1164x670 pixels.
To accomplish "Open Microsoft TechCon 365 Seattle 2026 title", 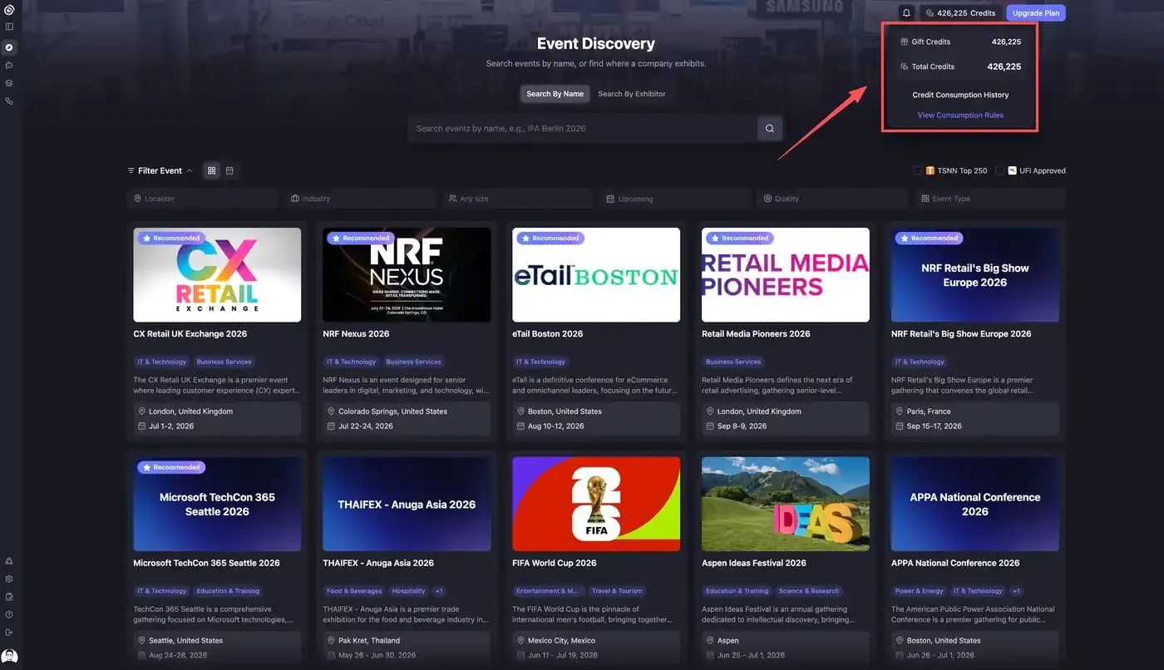I will (x=206, y=564).
